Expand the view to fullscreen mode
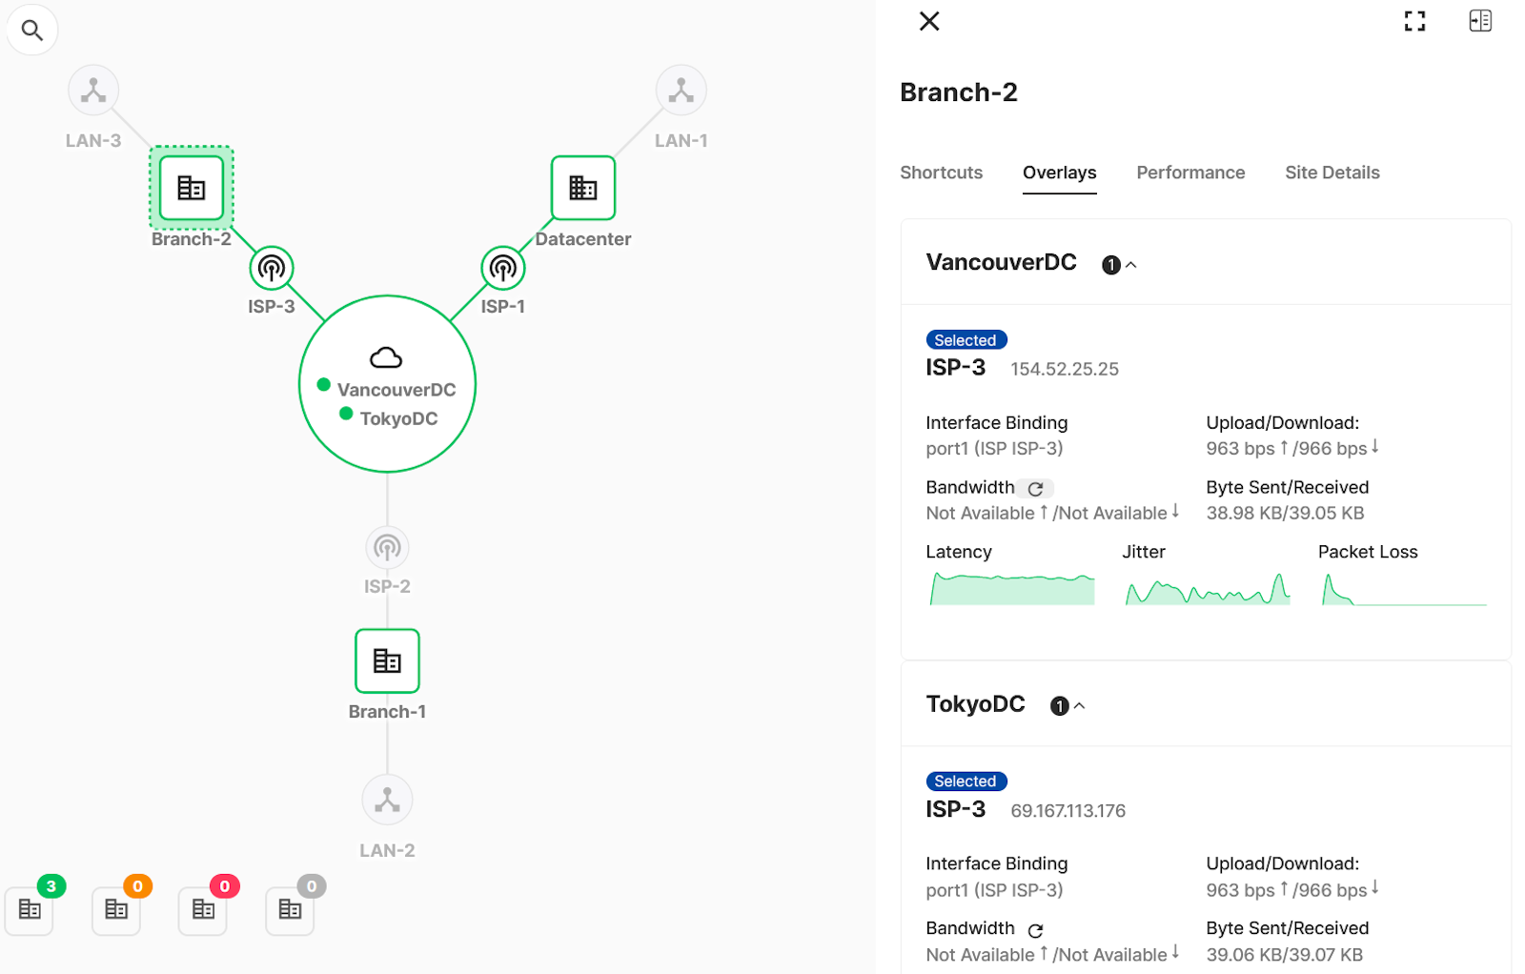This screenshot has height=974, width=1525. [x=1414, y=20]
